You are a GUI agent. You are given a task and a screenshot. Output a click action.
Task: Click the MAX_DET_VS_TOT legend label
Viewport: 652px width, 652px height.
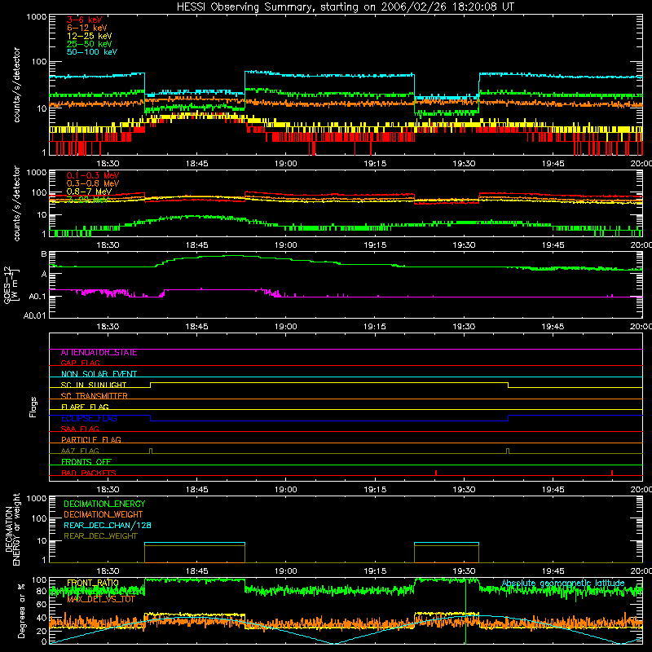pyautogui.click(x=100, y=599)
